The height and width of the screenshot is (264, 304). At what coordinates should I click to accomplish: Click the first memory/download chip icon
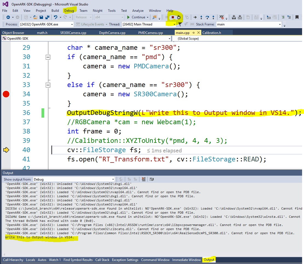pyautogui.click(x=234, y=17)
